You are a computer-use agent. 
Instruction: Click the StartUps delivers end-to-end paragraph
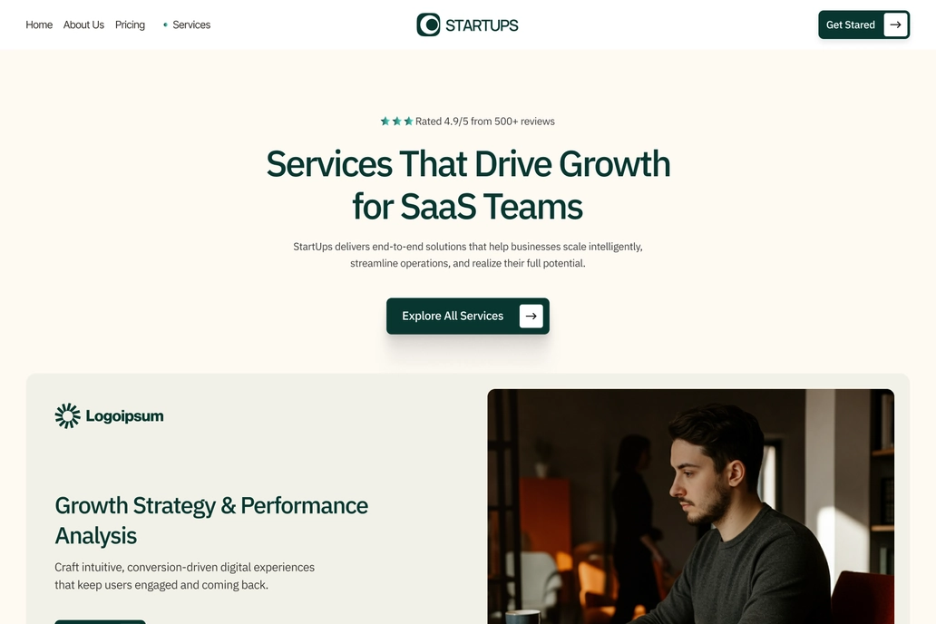[x=467, y=255]
